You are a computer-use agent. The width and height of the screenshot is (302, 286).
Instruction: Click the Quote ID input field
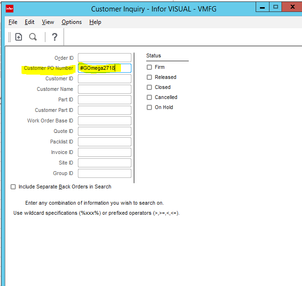pos(105,131)
